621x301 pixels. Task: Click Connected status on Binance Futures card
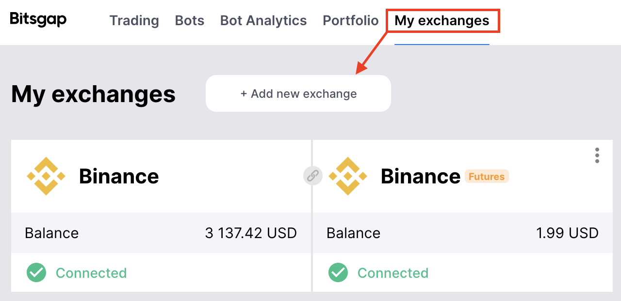(393, 273)
